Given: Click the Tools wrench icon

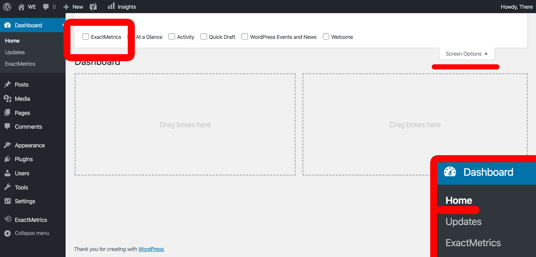Looking at the screenshot, I should point(7,187).
